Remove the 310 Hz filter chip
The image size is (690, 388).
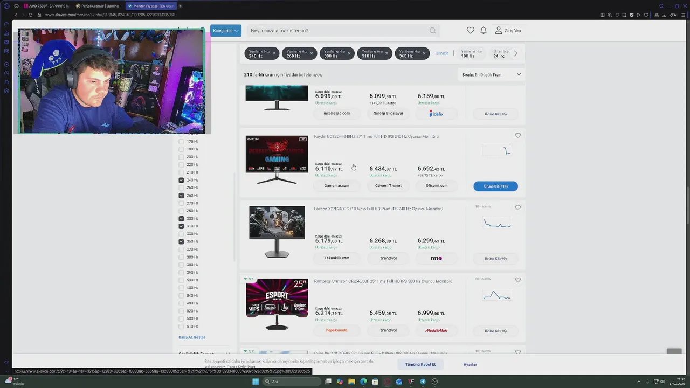click(387, 53)
